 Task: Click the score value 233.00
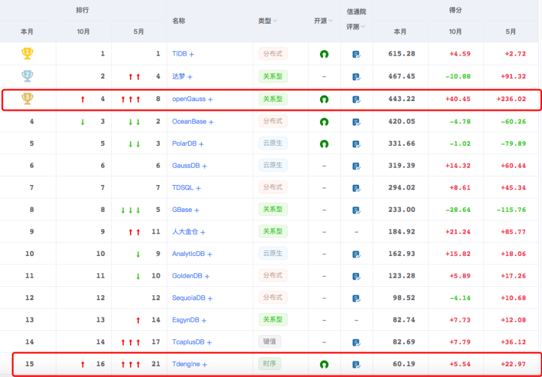click(402, 209)
